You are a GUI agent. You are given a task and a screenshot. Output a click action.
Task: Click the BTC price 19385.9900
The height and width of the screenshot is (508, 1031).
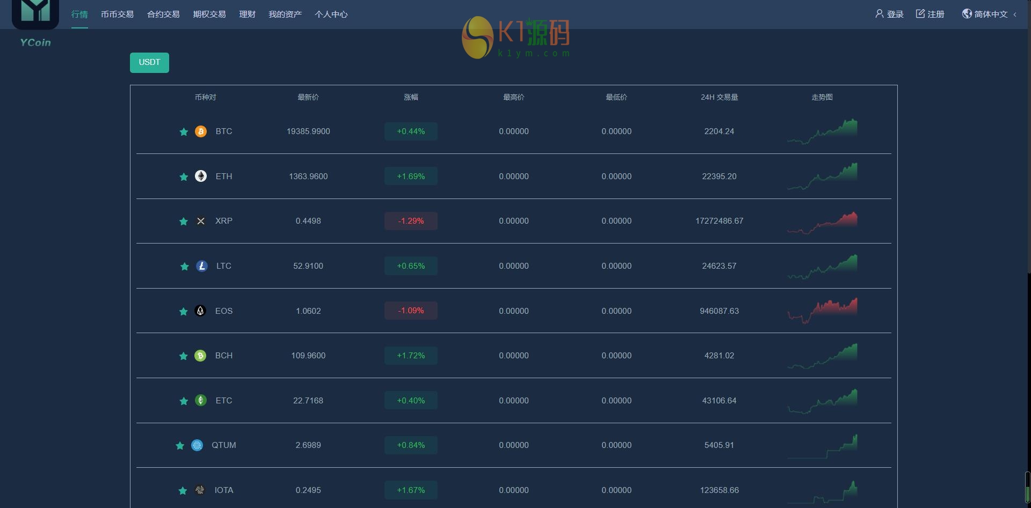click(308, 131)
